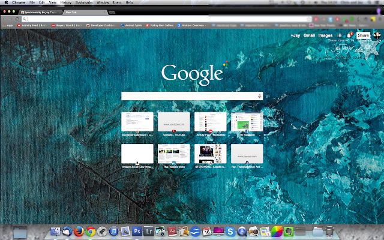Click the microphone voice search icon
Viewport: 384px width, 240px height.
point(260,96)
